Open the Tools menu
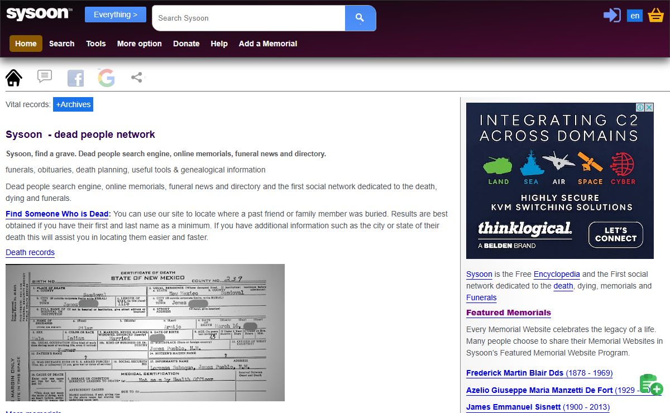670x413 pixels. tap(96, 44)
